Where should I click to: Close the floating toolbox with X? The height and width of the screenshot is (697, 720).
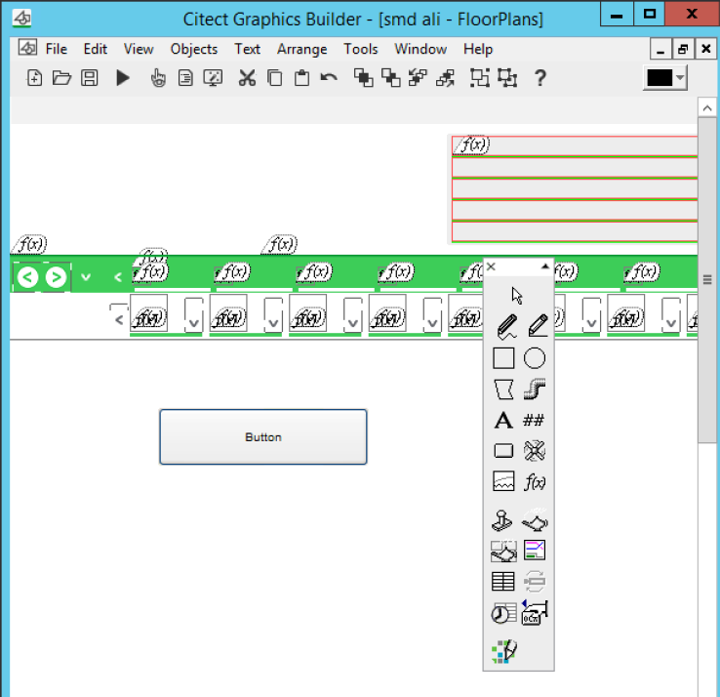click(x=492, y=266)
